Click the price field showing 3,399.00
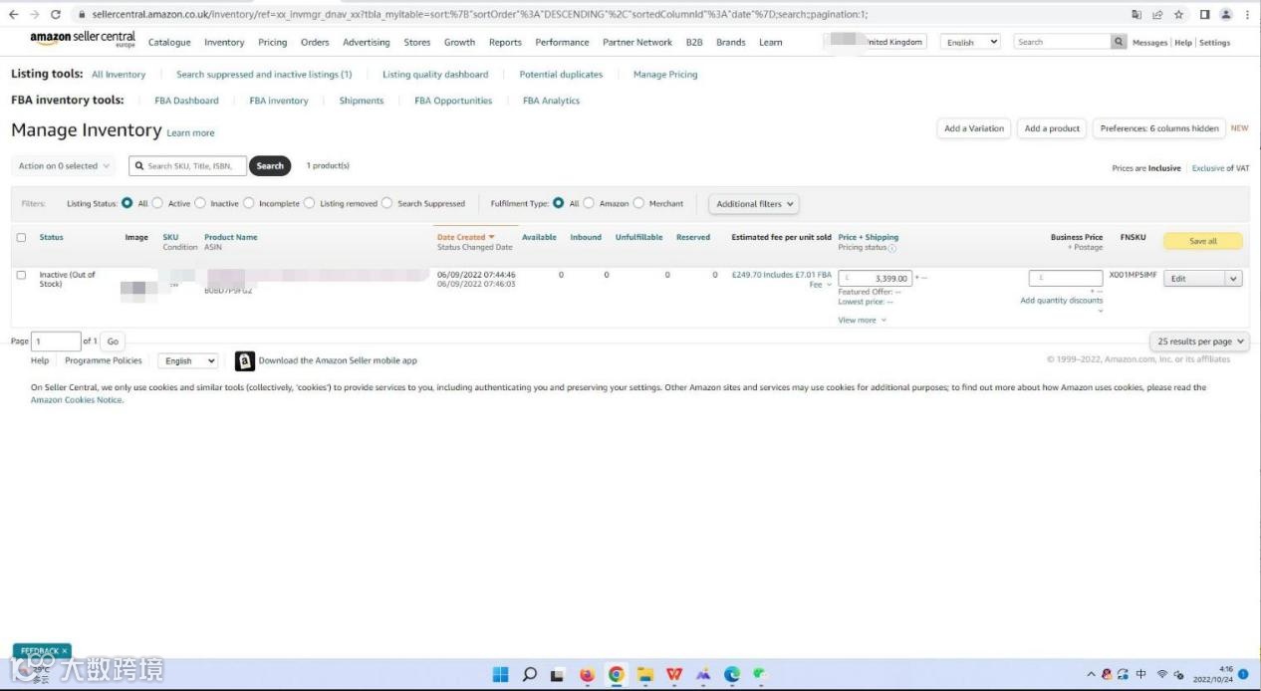This screenshot has height=691, width=1261. click(x=876, y=279)
